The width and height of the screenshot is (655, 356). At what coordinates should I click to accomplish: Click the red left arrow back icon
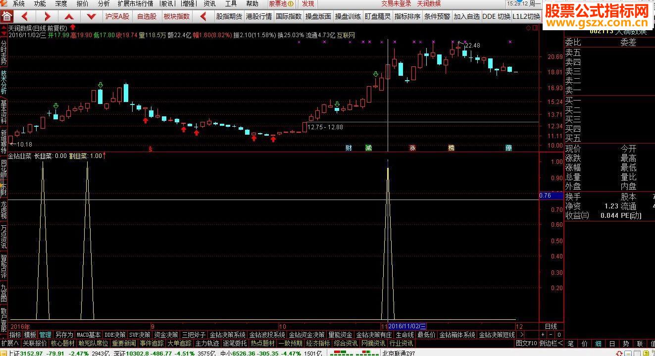click(x=25, y=16)
